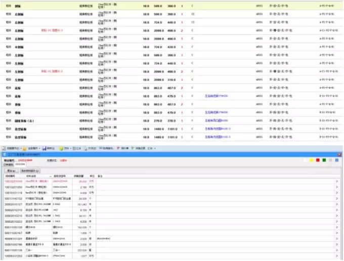344x261 pixels.
Task: Click the sort arrow in the material name header
Action: click(x=51, y=176)
